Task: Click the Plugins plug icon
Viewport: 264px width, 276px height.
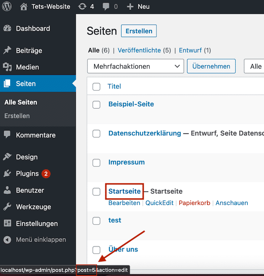Action: pyautogui.click(x=7, y=174)
